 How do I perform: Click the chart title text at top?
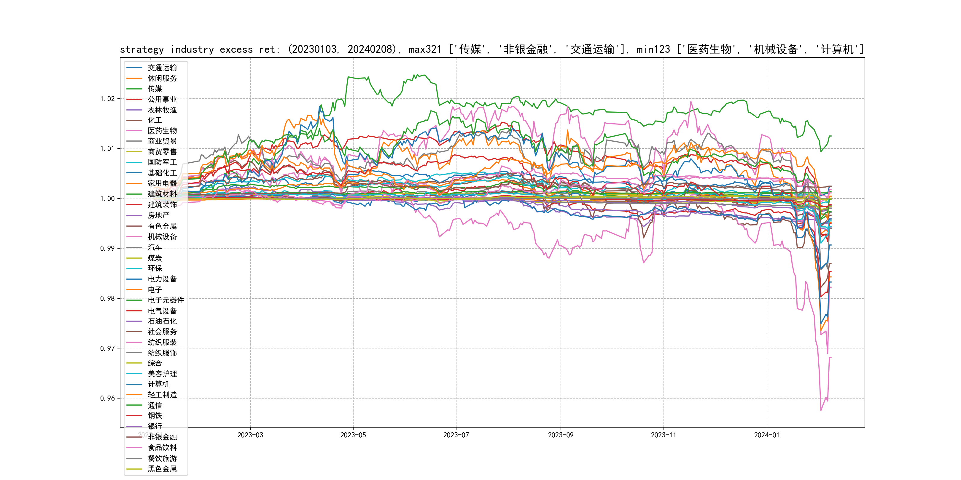[492, 49]
